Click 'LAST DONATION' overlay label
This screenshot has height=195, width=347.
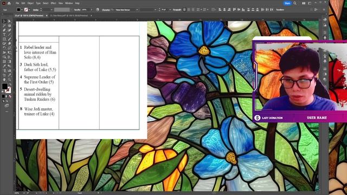click(x=272, y=118)
